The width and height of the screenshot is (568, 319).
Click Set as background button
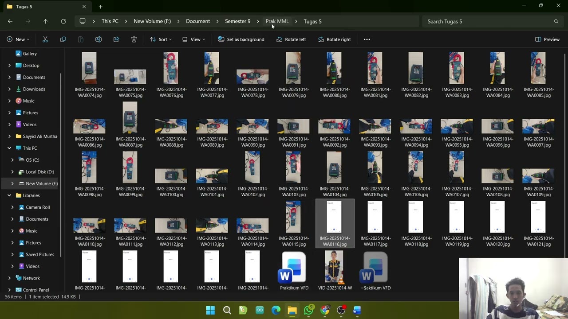click(x=241, y=39)
